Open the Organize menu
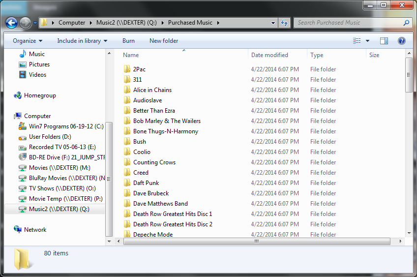This screenshot has width=417, height=277. 28,41
